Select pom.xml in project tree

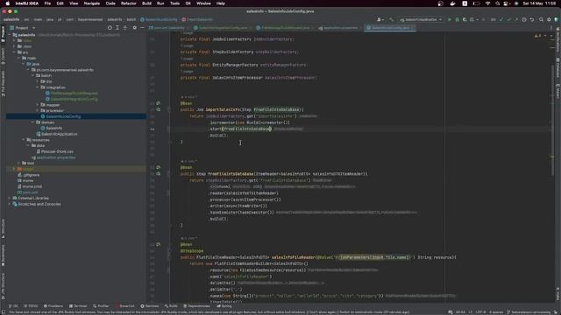pos(28,192)
